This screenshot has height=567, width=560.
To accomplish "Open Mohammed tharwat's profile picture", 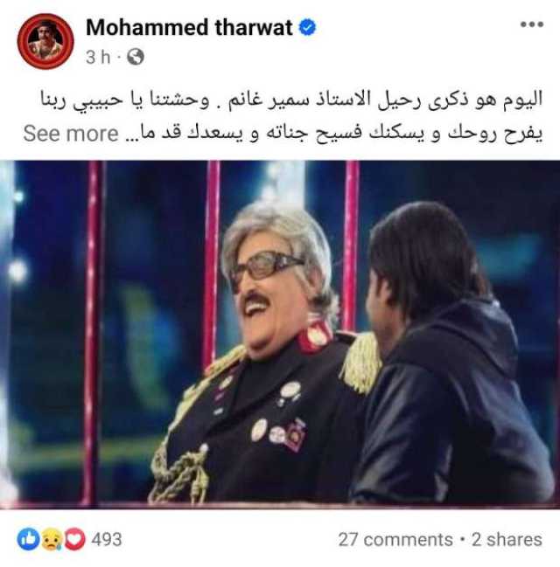I will click(x=45, y=41).
